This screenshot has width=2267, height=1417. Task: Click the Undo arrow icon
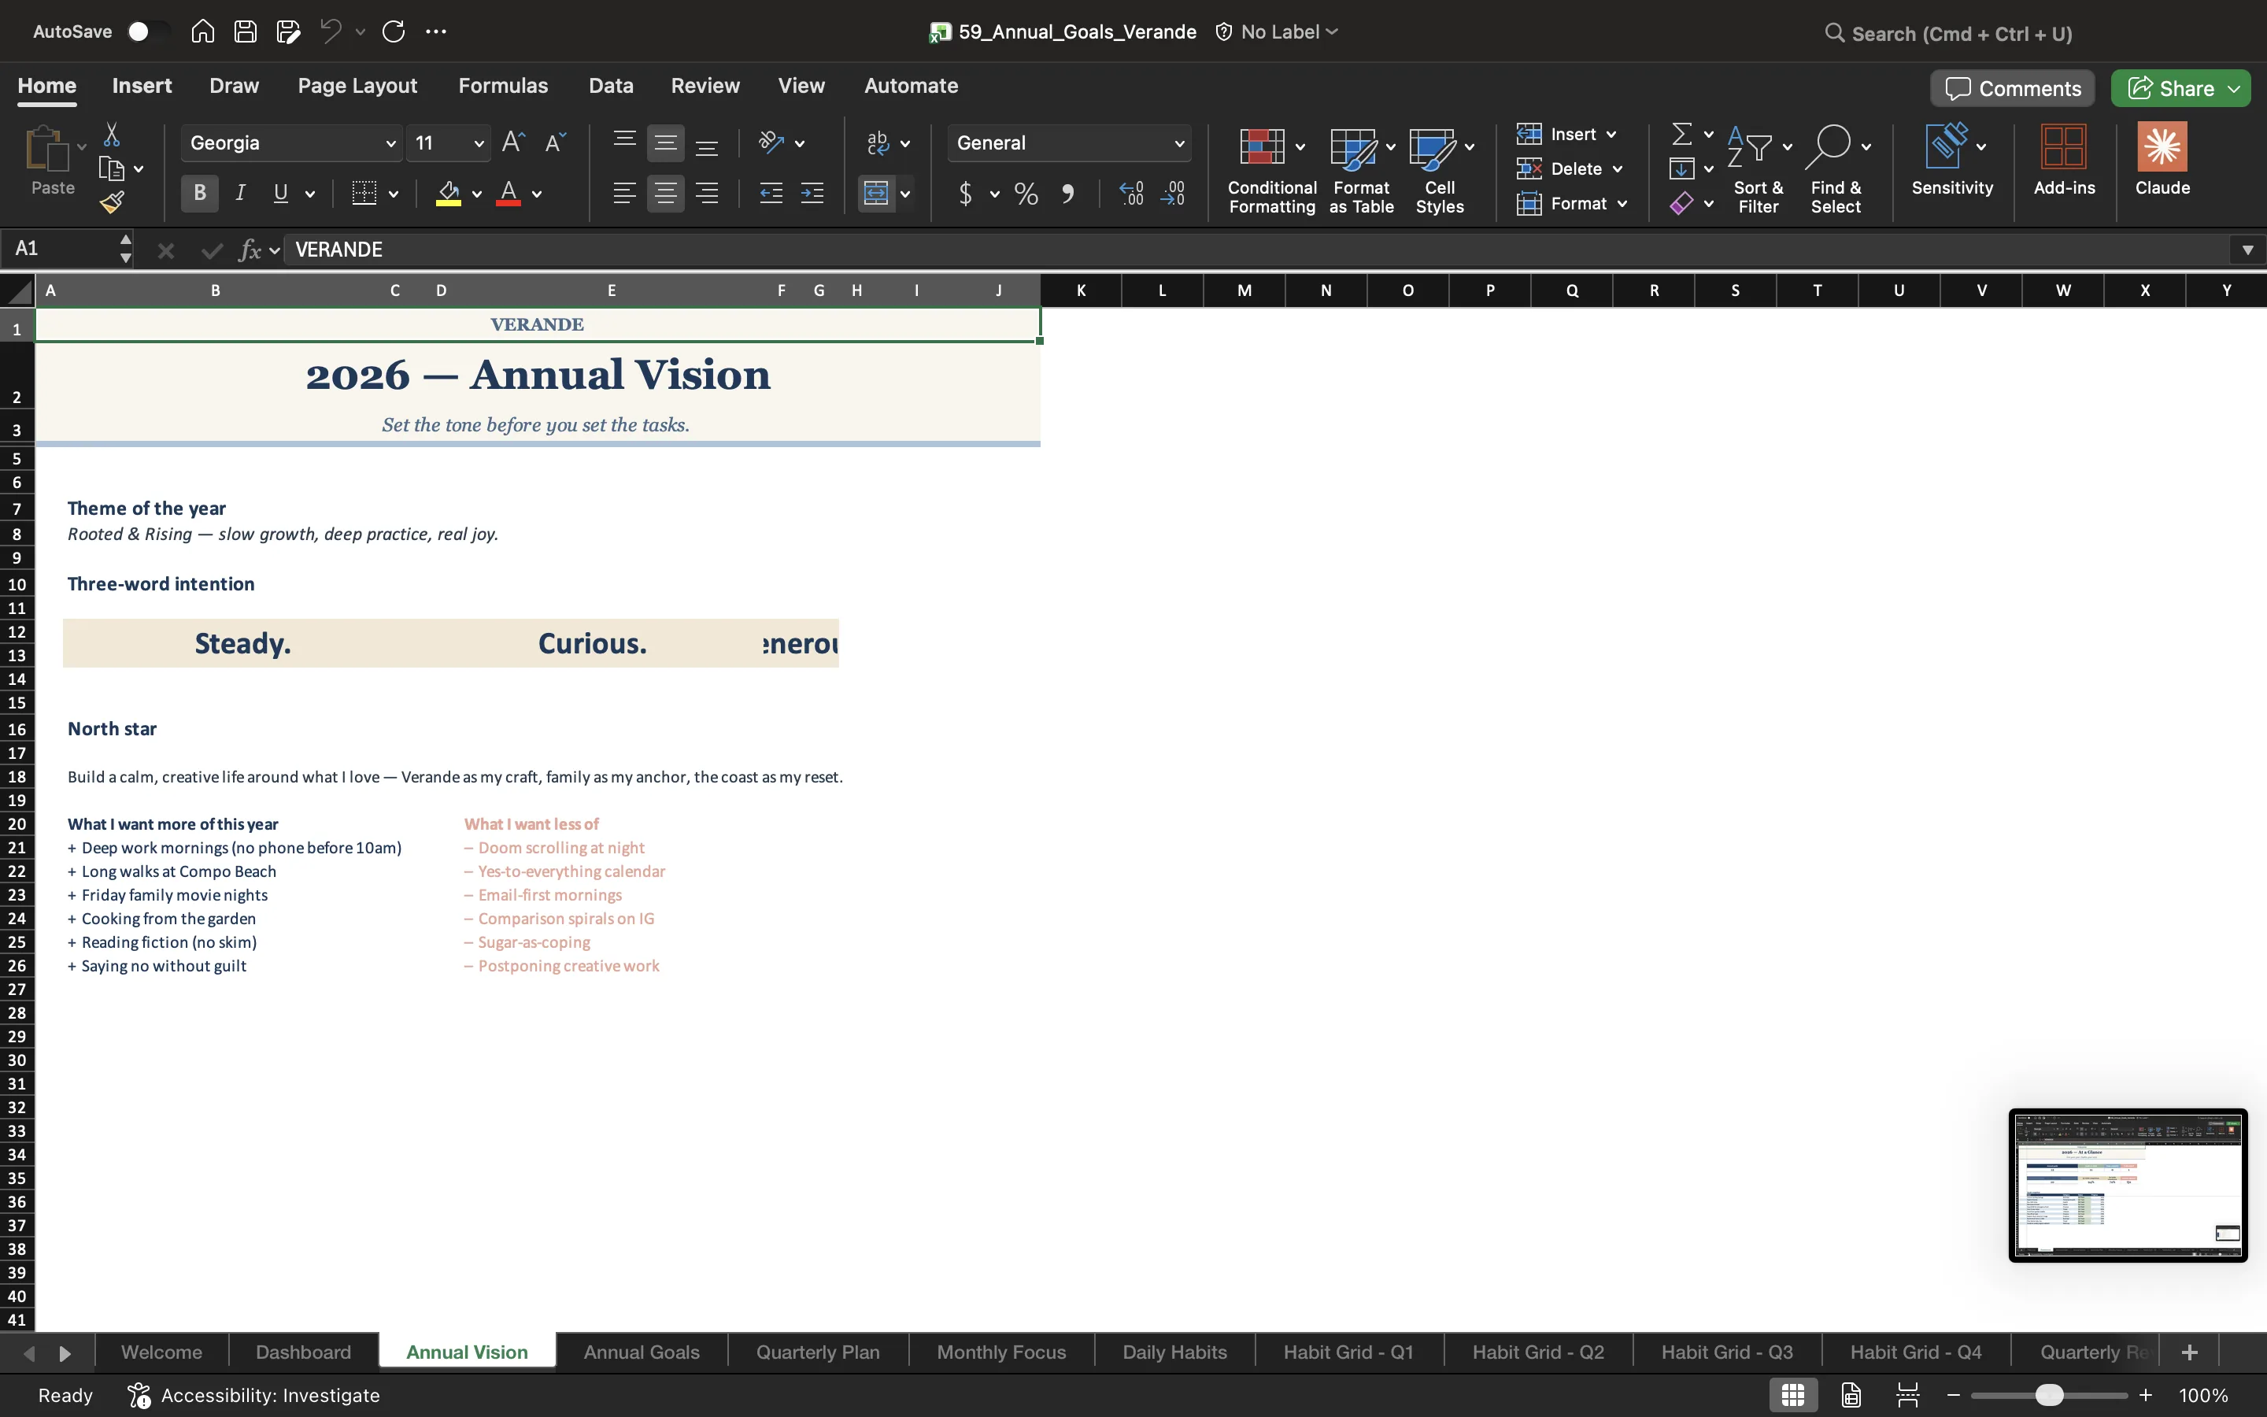(x=330, y=31)
